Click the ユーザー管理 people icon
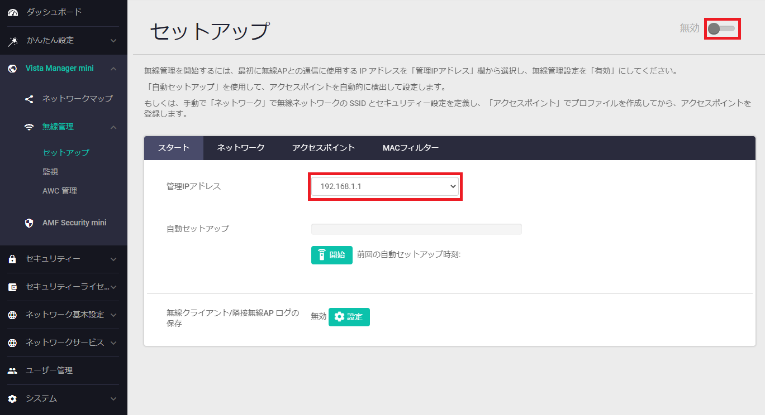This screenshot has width=765, height=415. click(12, 371)
